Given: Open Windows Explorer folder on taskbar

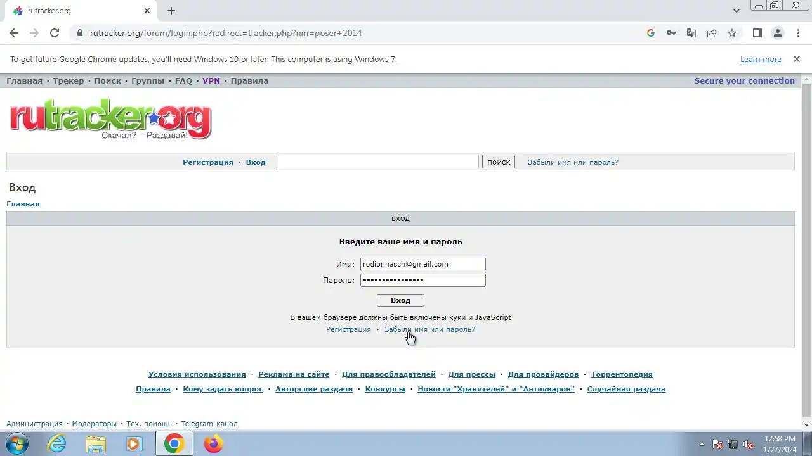Looking at the screenshot, I should click(x=96, y=444).
